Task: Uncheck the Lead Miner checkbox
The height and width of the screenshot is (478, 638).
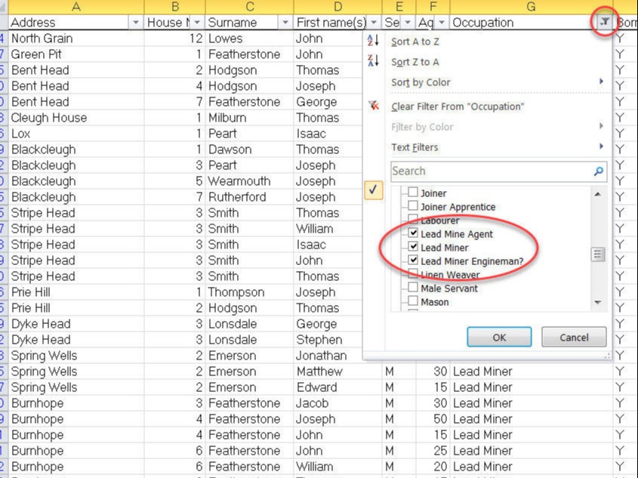Action: click(413, 247)
